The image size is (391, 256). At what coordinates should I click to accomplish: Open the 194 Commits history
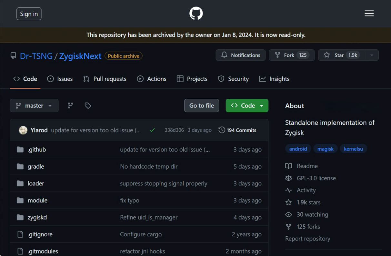(237, 130)
